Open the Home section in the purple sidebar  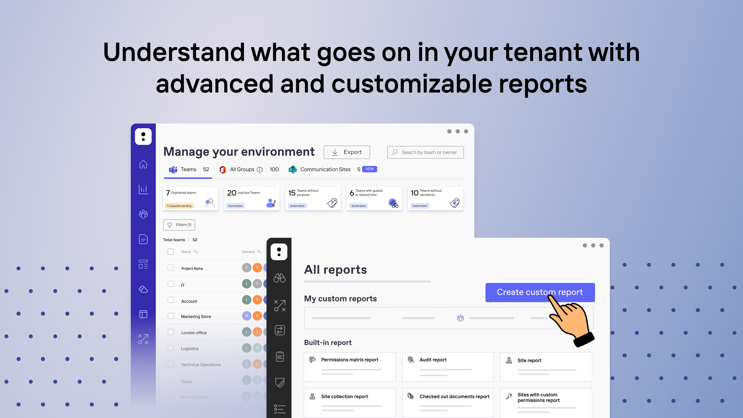(x=143, y=164)
